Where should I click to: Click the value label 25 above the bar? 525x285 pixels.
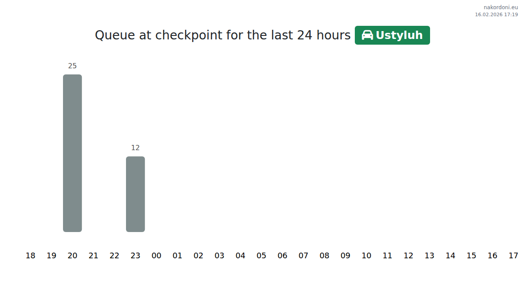click(x=72, y=66)
